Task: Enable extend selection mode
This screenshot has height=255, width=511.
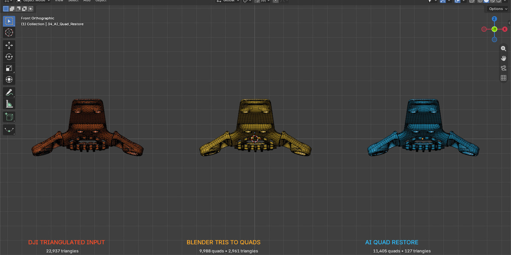Action: [x=12, y=8]
